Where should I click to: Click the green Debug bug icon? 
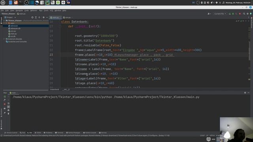(233, 14)
